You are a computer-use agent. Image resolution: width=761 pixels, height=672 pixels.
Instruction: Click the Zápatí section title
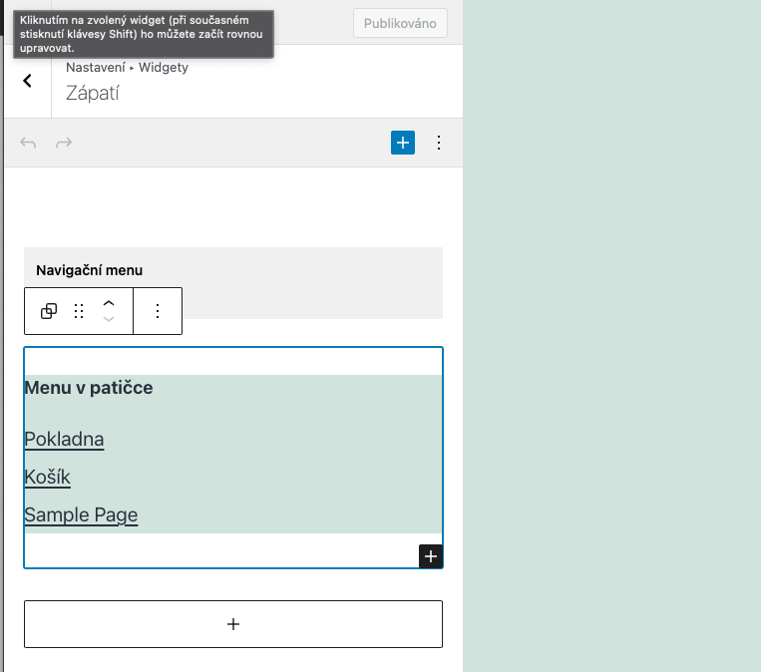click(x=92, y=93)
